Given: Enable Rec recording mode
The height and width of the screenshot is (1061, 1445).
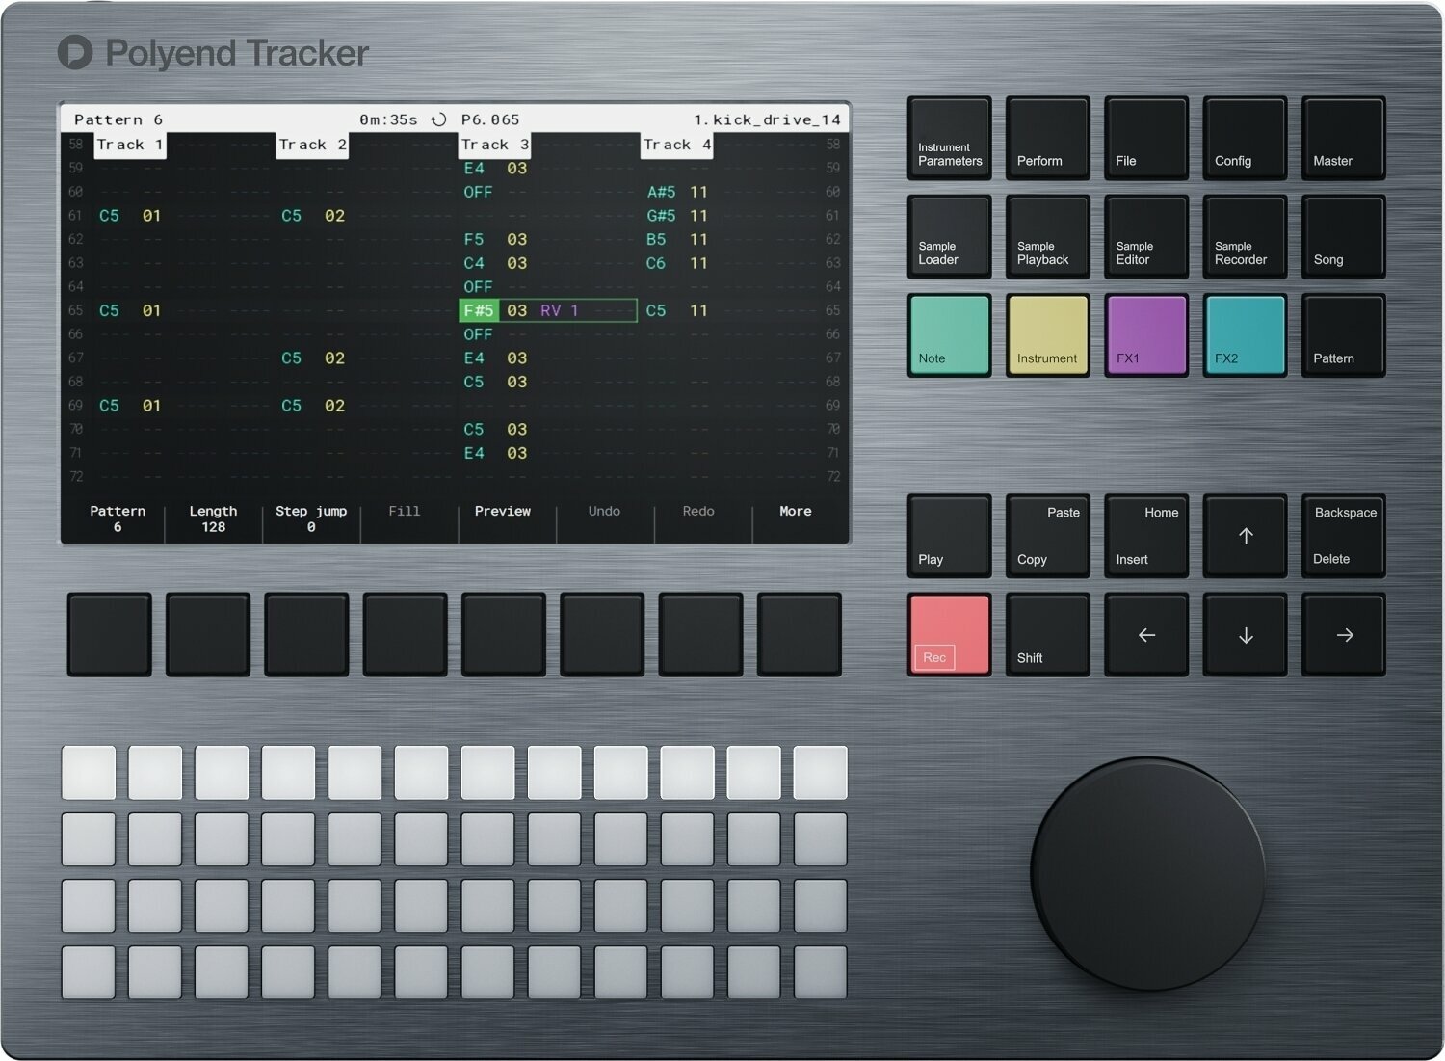Looking at the screenshot, I should click(948, 634).
